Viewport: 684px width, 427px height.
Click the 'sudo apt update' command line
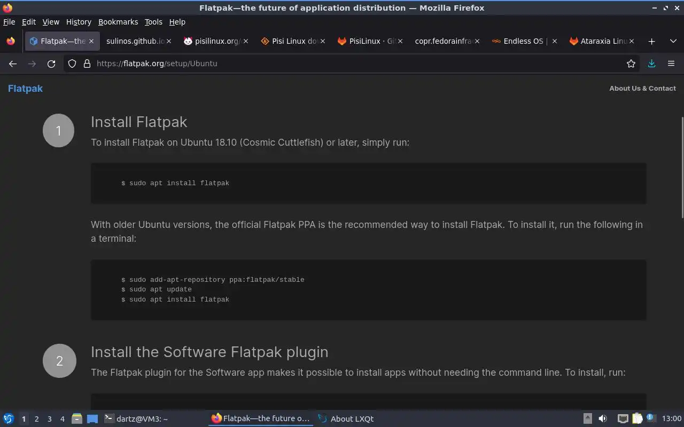tap(157, 289)
